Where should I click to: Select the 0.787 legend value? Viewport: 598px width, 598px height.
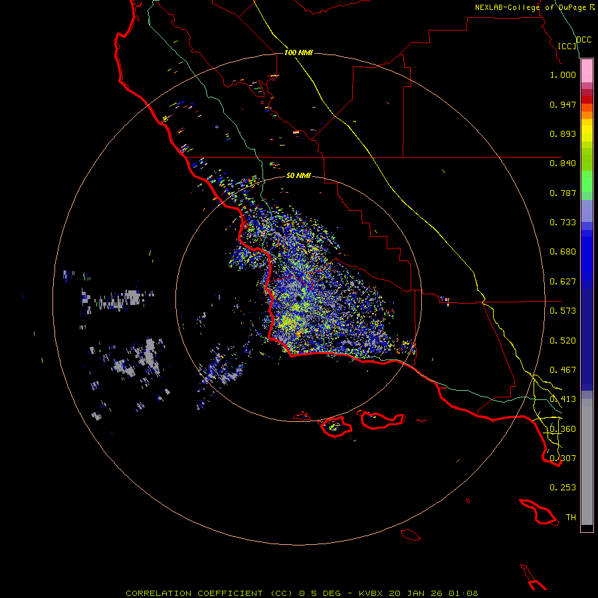pyautogui.click(x=563, y=193)
